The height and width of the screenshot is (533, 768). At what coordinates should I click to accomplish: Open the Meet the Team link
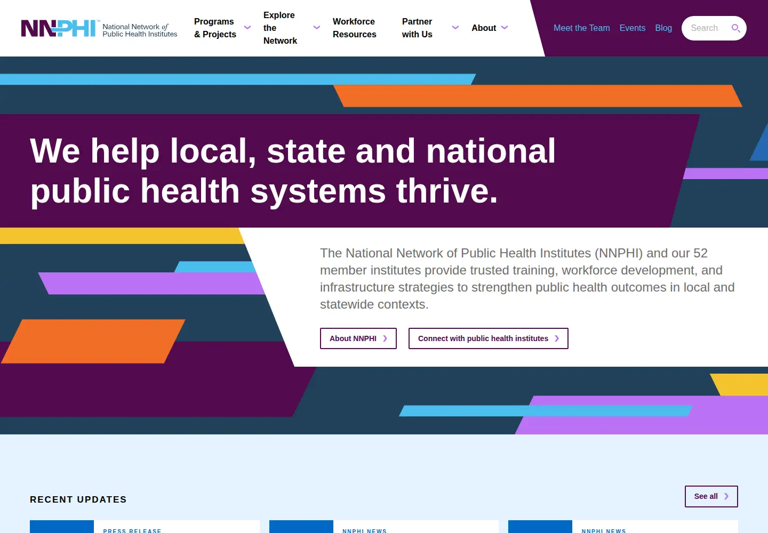pos(581,28)
